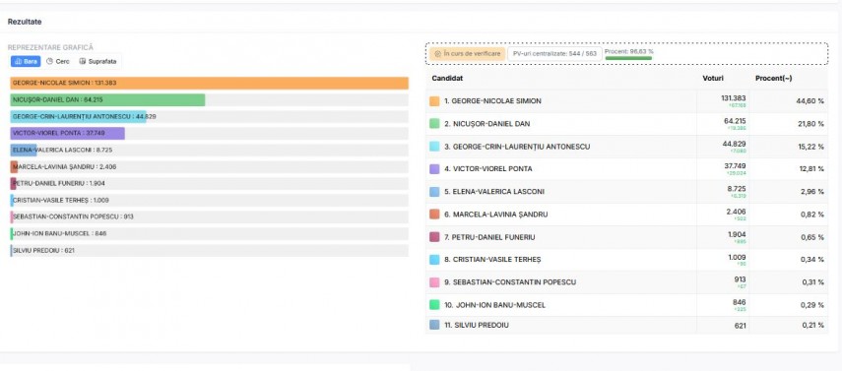Screen dimensions: 842x371
Task: Click table name 7. PETRU-DANIEL FUNERIU
Action: click(489, 237)
